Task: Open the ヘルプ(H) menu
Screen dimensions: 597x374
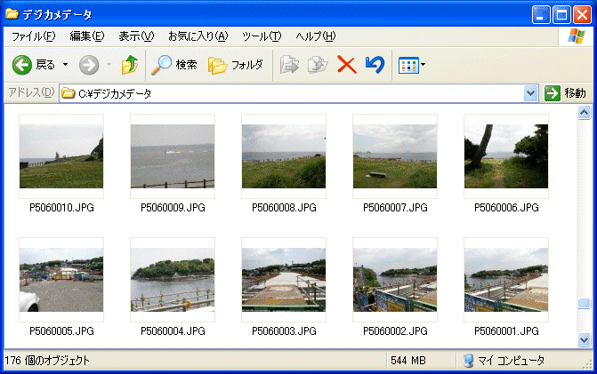Action: pyautogui.click(x=316, y=36)
